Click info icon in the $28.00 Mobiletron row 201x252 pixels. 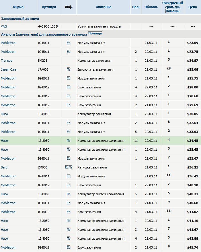point(68,87)
